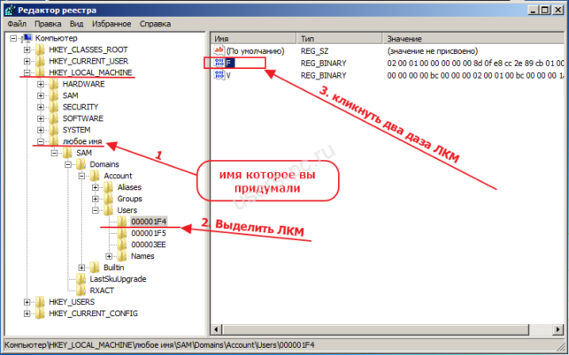Screen dimensions: 569x355
Task: Click the HKEY_USERS folder icon
Action: point(40,302)
